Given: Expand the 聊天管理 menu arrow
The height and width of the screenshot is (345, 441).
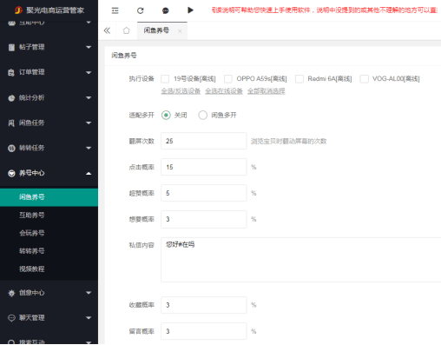Looking at the screenshot, I should click(x=89, y=318).
